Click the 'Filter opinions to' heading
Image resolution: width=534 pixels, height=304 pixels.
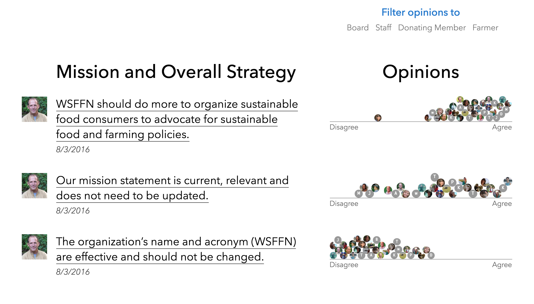(x=421, y=12)
